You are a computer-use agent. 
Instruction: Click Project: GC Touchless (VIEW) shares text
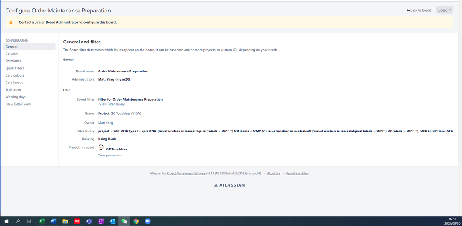click(x=120, y=113)
